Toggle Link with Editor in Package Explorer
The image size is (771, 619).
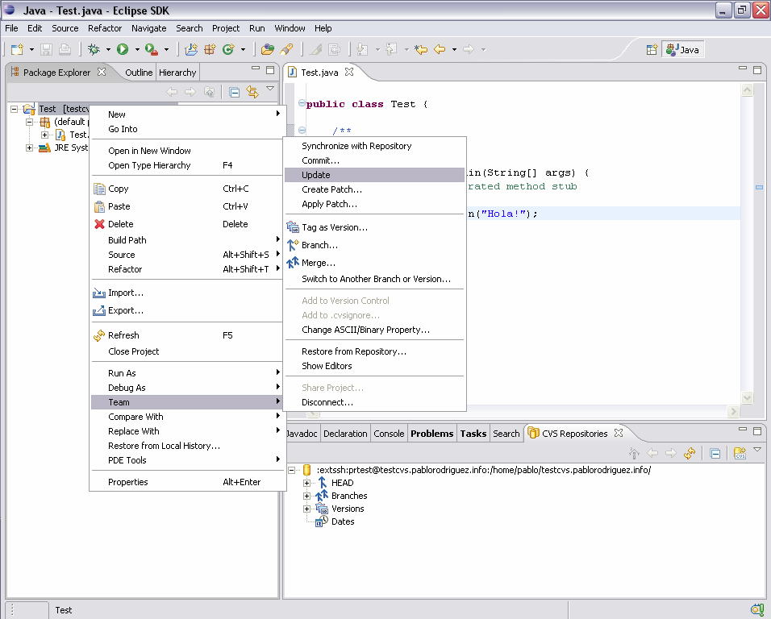click(x=252, y=92)
